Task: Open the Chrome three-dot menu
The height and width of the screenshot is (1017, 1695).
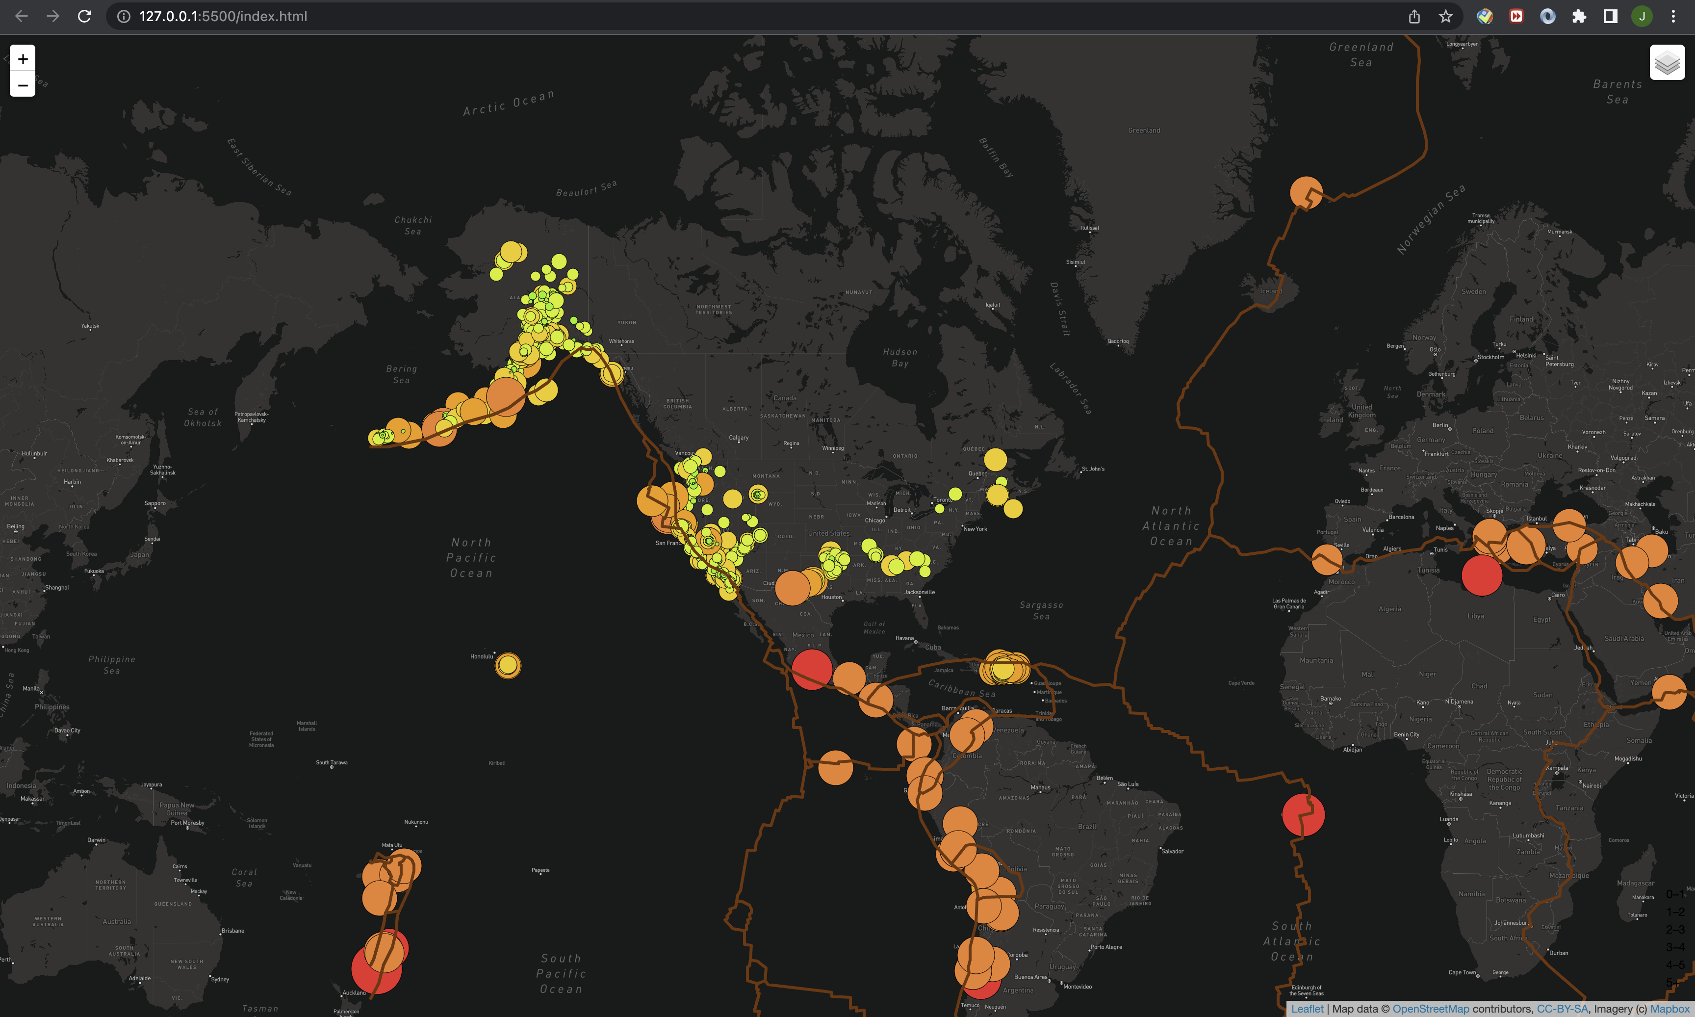Action: [1674, 16]
